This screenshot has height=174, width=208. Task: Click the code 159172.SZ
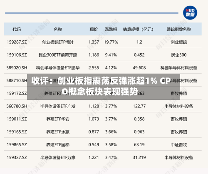(17, 93)
